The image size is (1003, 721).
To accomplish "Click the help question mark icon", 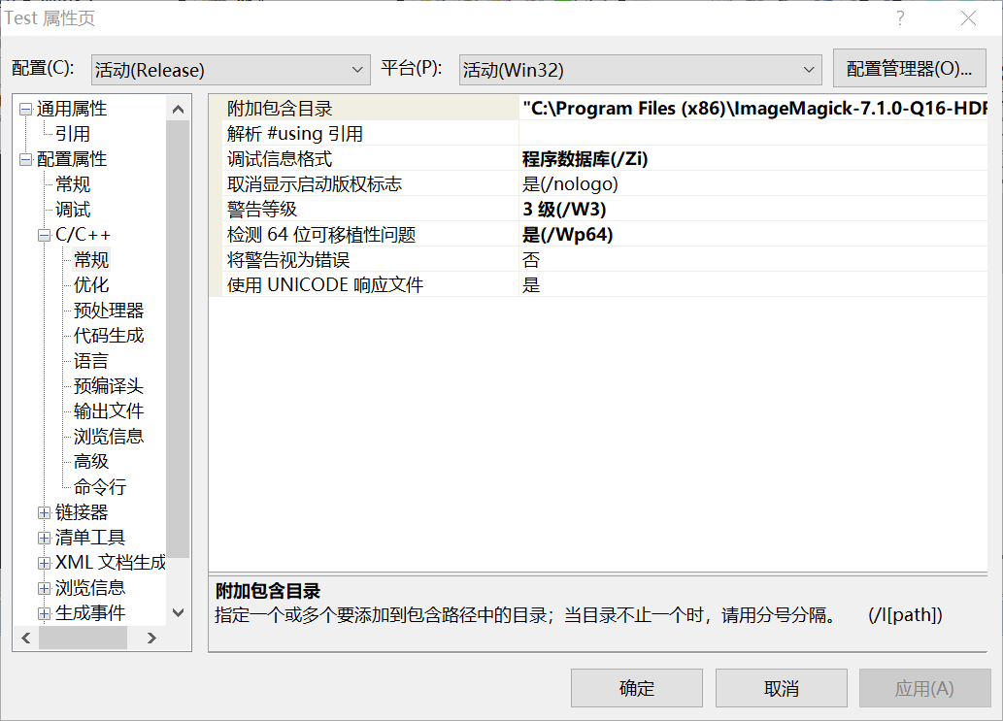I will tap(900, 18).
